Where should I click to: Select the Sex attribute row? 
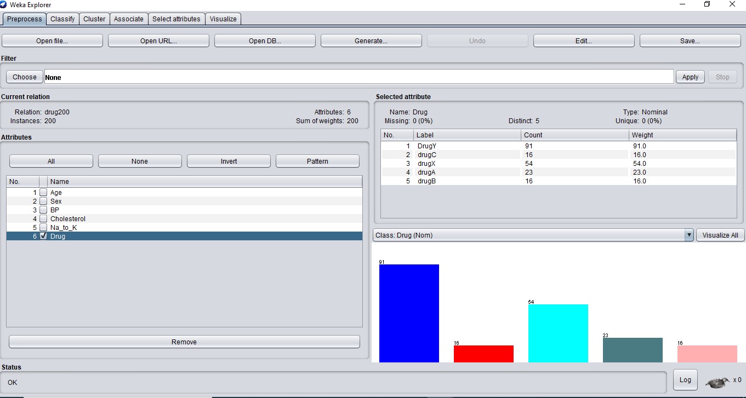184,201
